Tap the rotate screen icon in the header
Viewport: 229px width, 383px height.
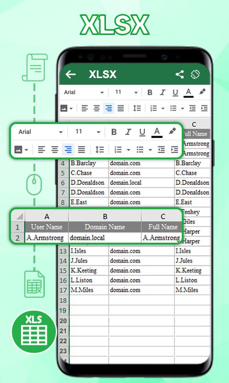click(x=196, y=75)
